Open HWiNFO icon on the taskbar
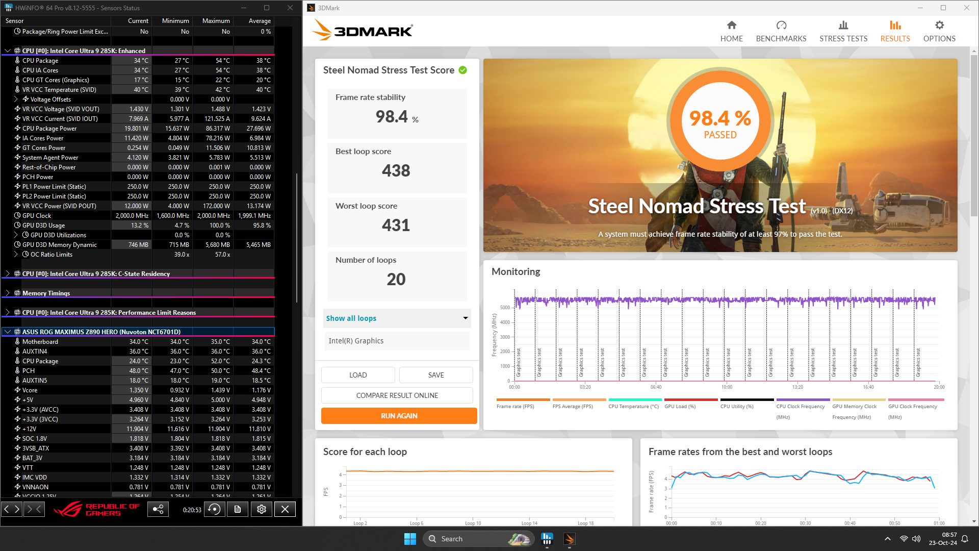The image size is (979, 551). (x=547, y=539)
